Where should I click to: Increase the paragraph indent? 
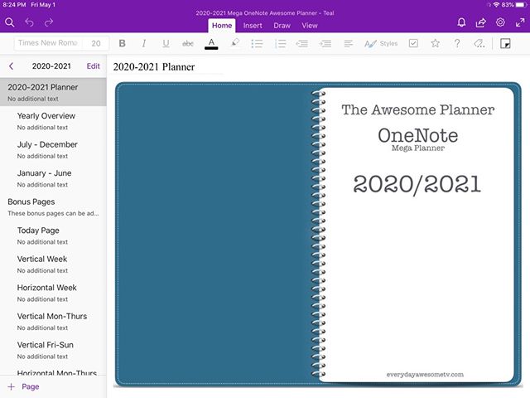[x=325, y=44]
